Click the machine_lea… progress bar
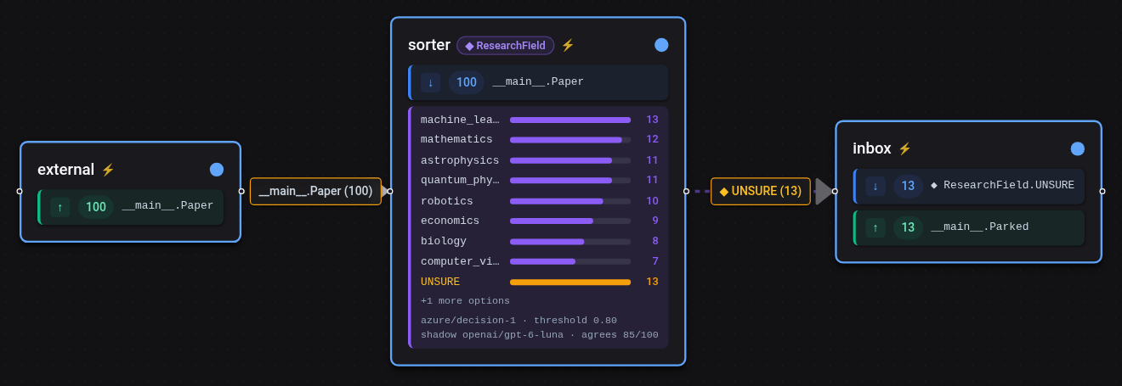This screenshot has height=386, width=1122. point(570,120)
